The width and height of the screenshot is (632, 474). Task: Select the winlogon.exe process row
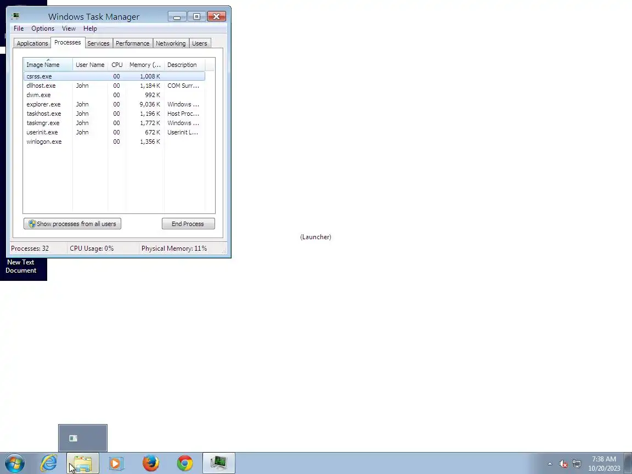point(114,142)
